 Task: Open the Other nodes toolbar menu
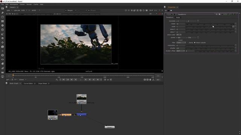3,72
